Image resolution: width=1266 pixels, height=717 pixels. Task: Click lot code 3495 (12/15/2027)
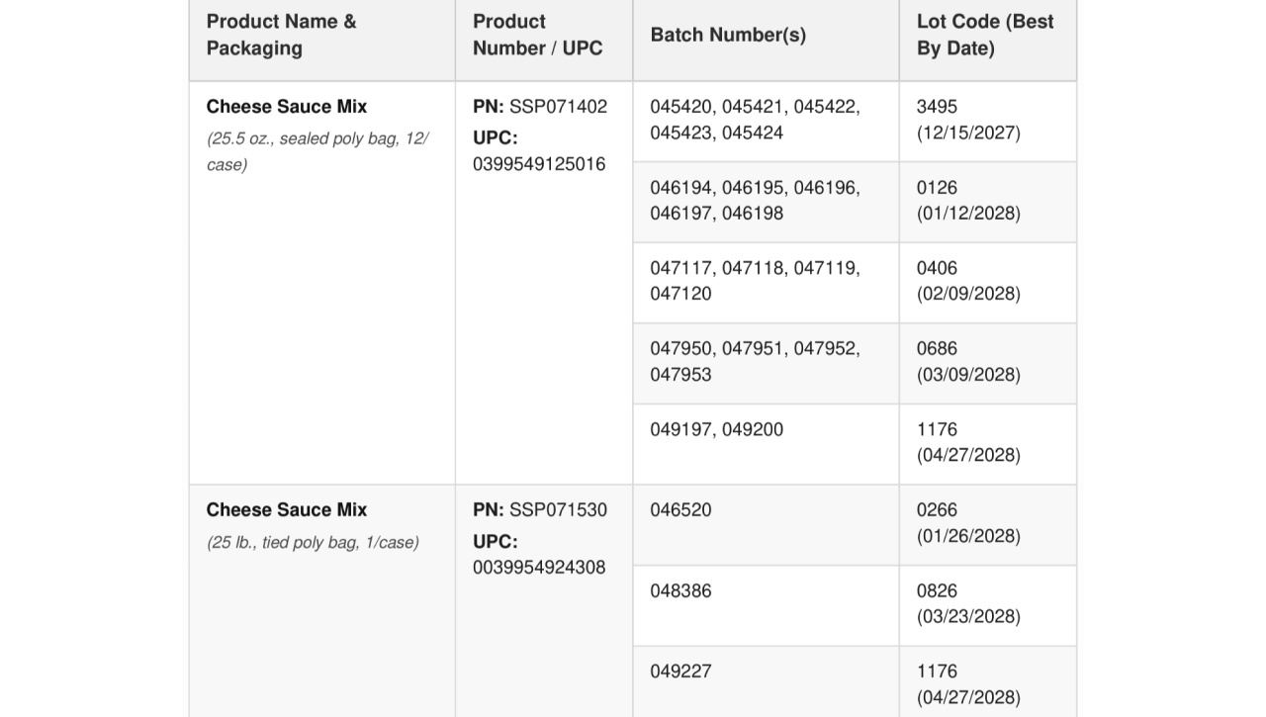pos(968,120)
